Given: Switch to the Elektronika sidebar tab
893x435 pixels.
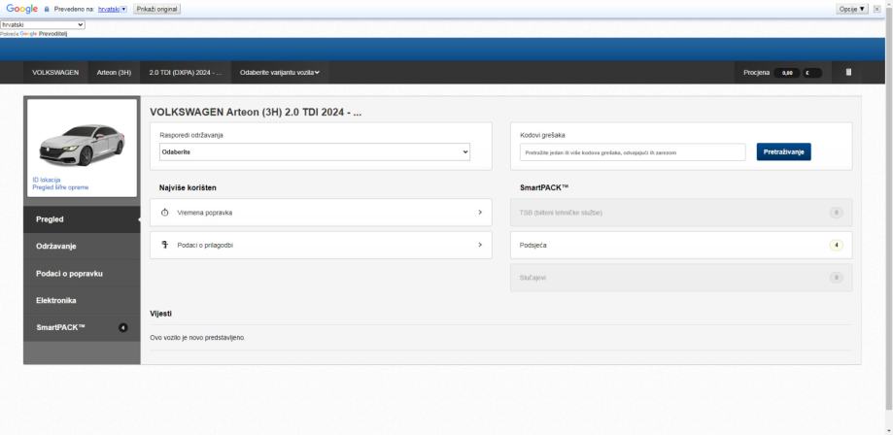Looking at the screenshot, I should coord(82,300).
